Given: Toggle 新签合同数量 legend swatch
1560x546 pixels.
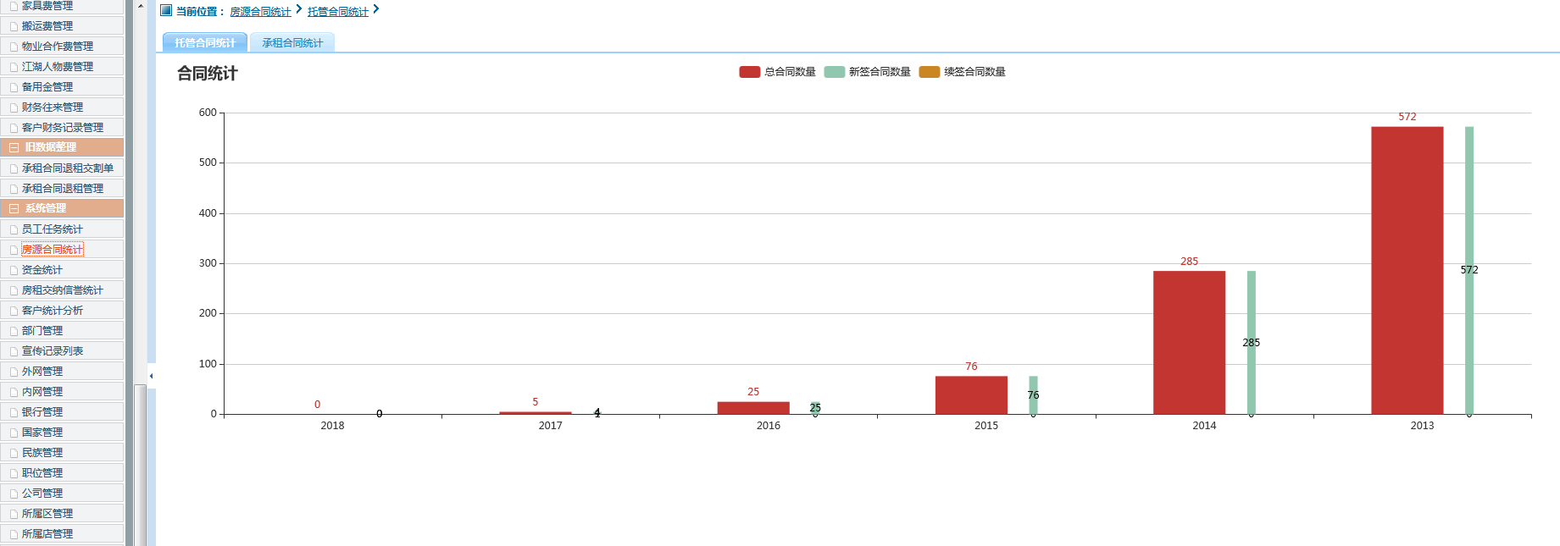Looking at the screenshot, I should click(x=835, y=72).
